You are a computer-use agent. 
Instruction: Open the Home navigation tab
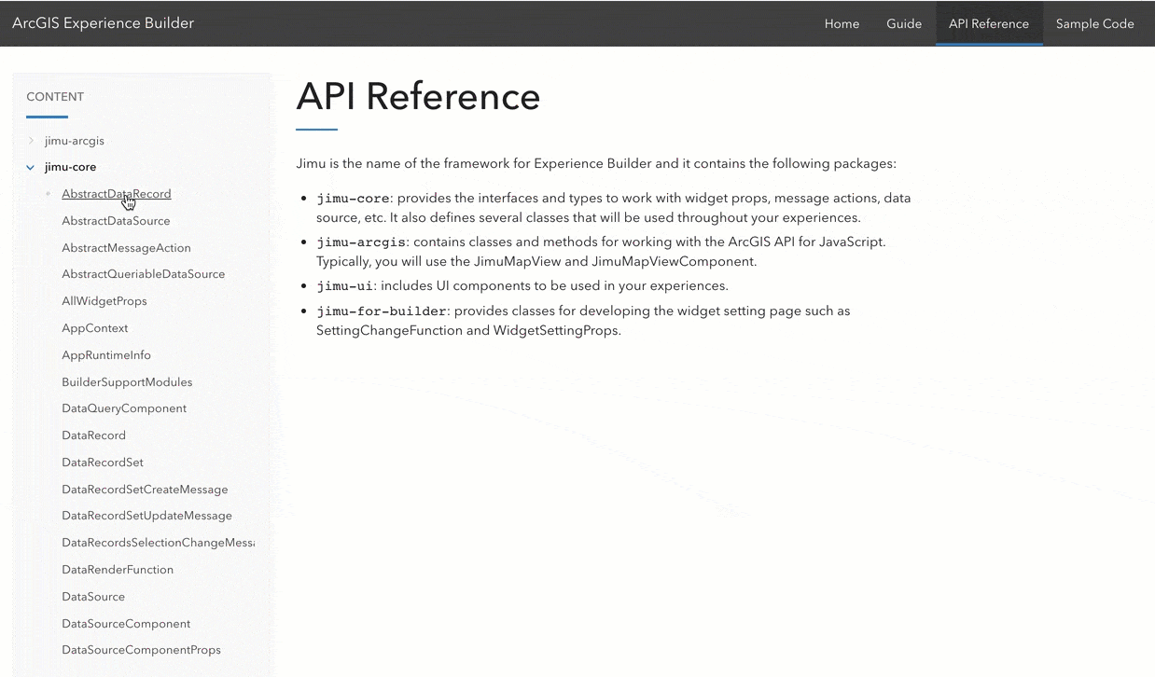coord(842,23)
